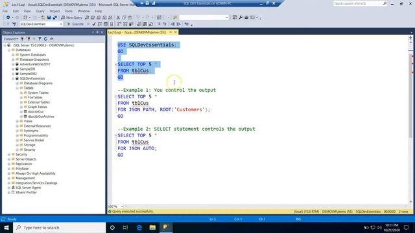The image size is (415, 233).
Task: Click the Undo arrow icon
Action: point(138,17)
